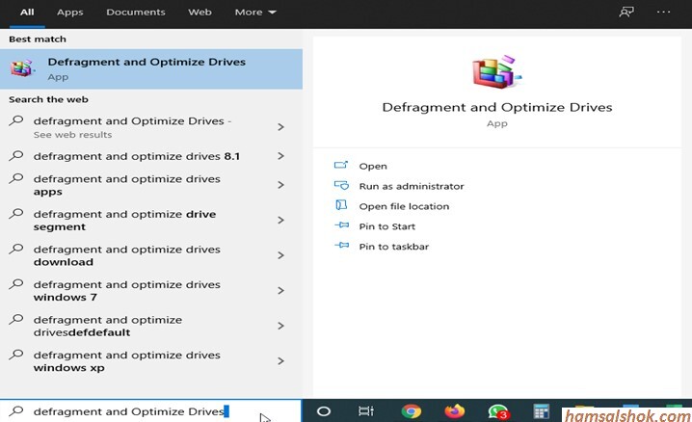Open Task View on the taskbar
Viewport: 692px width, 422px height.
366,411
